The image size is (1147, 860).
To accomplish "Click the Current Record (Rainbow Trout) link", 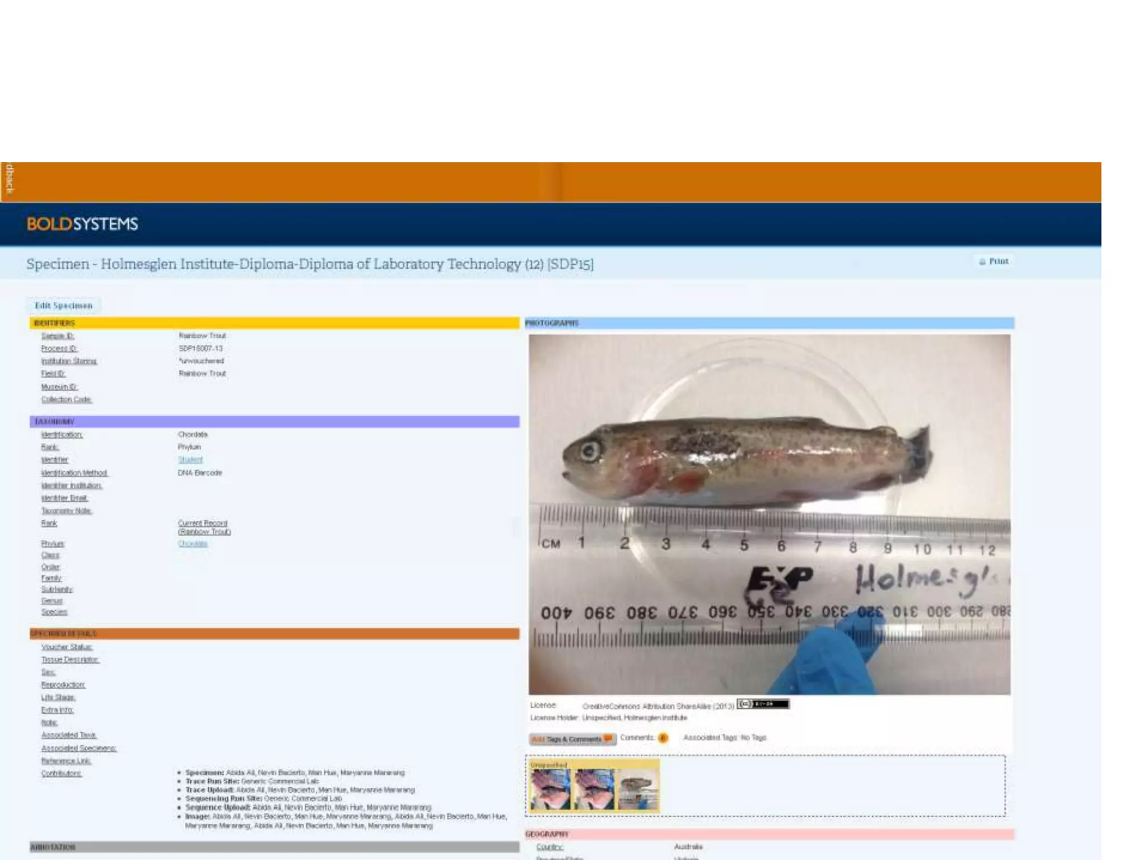I will pos(204,527).
